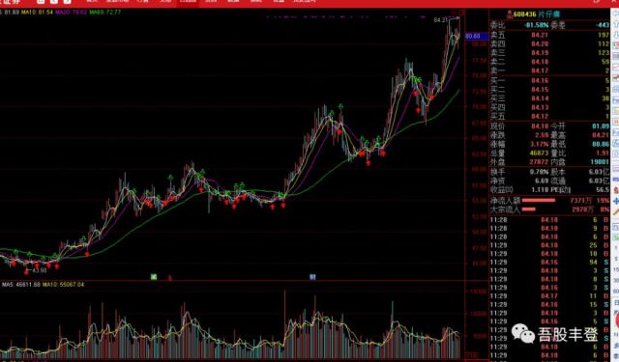Select the 买一 bid row at 84.16
619x362 pixels.
[549, 81]
